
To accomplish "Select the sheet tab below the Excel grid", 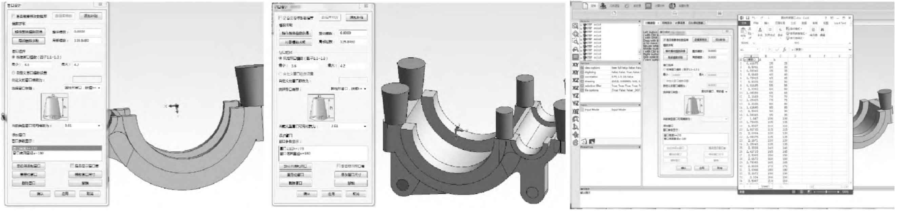I will (x=765, y=187).
